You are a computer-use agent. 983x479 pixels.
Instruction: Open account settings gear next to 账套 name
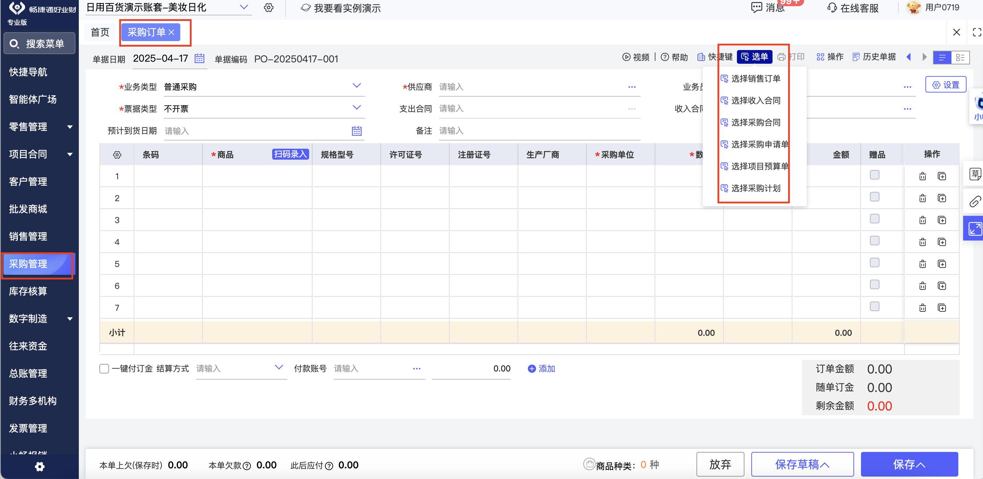(269, 8)
